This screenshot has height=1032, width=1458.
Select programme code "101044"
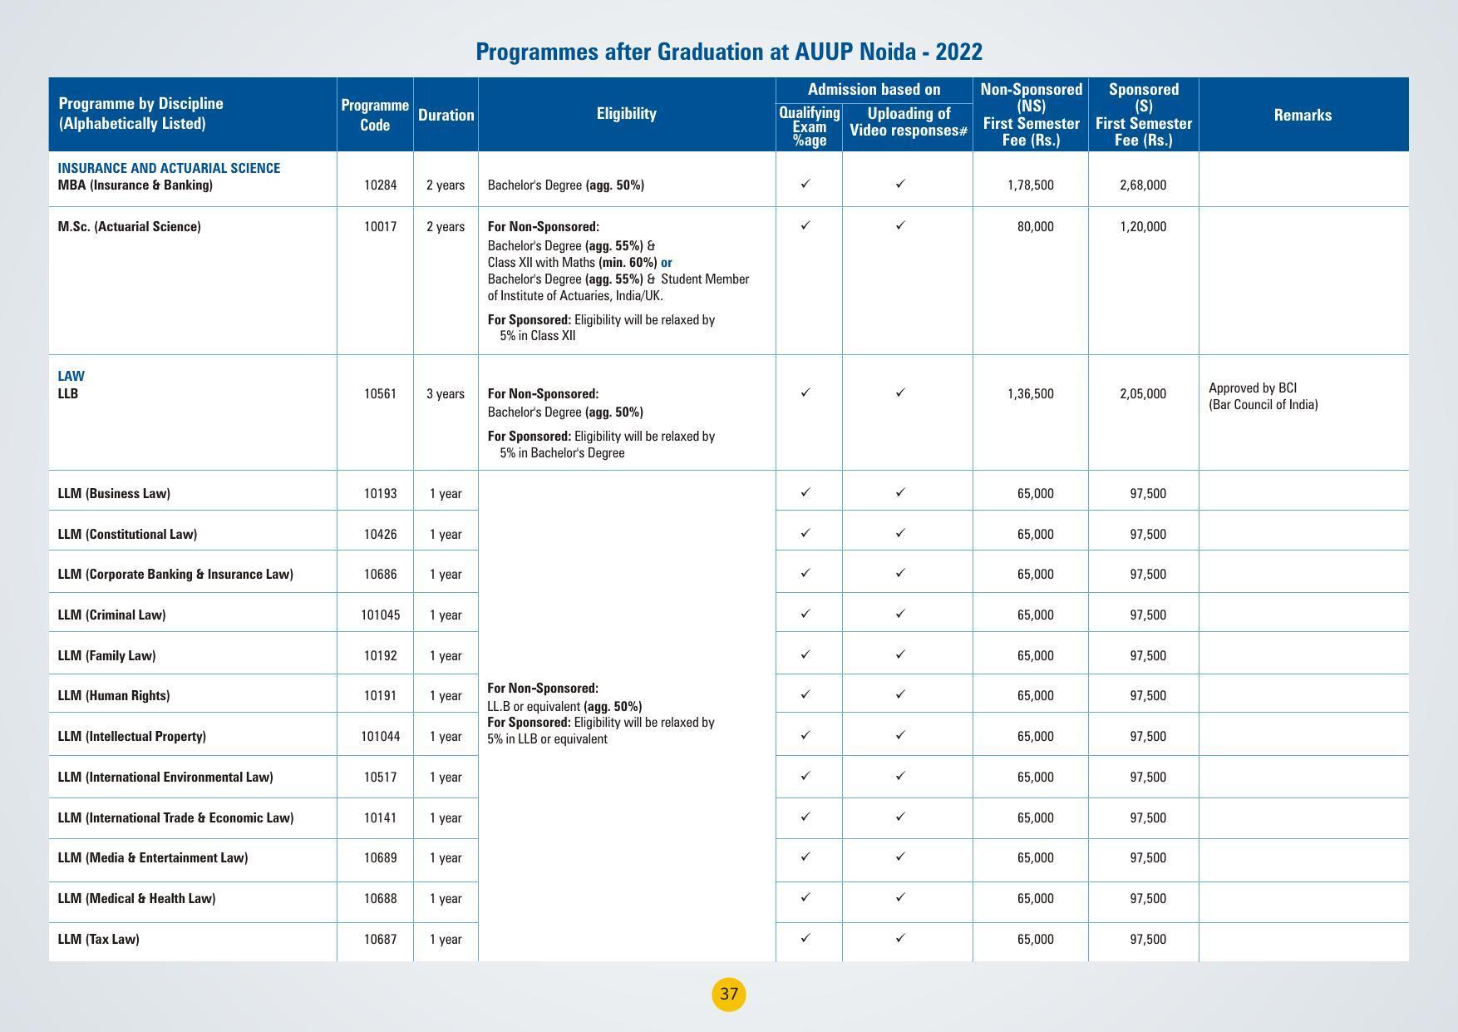coord(381,736)
